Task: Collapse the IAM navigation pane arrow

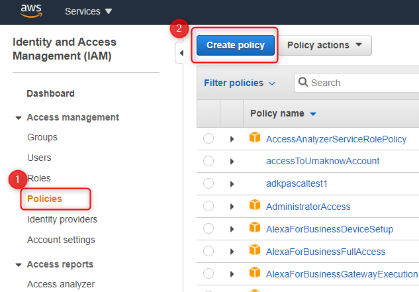Action: tap(181, 53)
